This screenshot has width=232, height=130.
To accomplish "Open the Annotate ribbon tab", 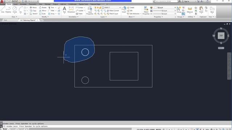I will [x=23, y=4].
